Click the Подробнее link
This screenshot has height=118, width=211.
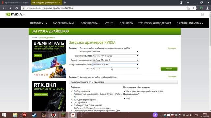pos(172,76)
